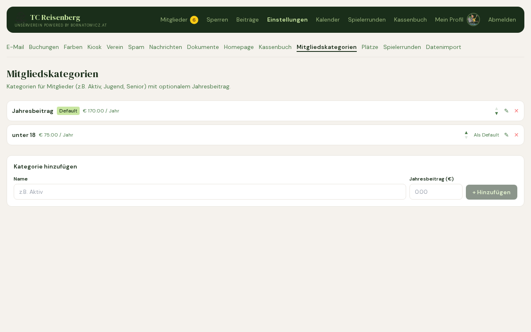The image size is (531, 332).
Task: Open the Farben settings tab
Action: 73,47
